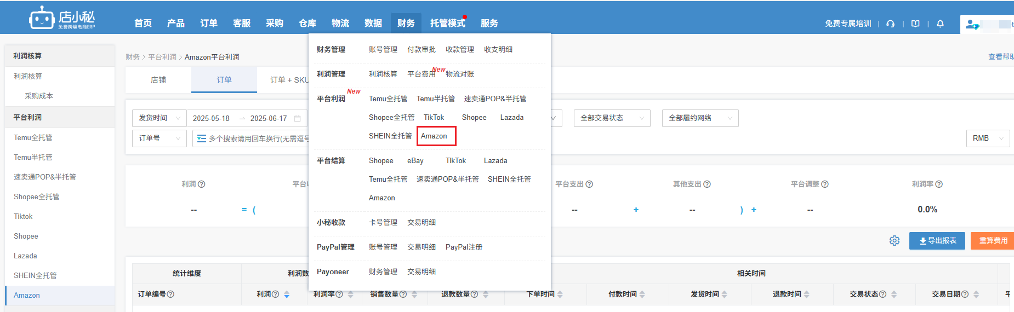Switch to the 店铺 tab
The height and width of the screenshot is (312, 1014).
tap(158, 80)
